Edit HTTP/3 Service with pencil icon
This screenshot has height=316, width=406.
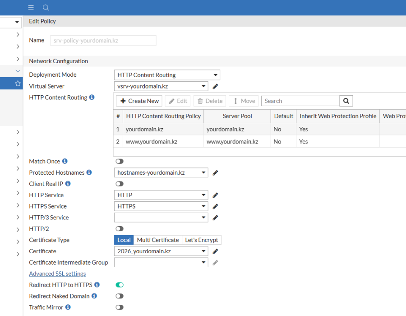pos(215,218)
